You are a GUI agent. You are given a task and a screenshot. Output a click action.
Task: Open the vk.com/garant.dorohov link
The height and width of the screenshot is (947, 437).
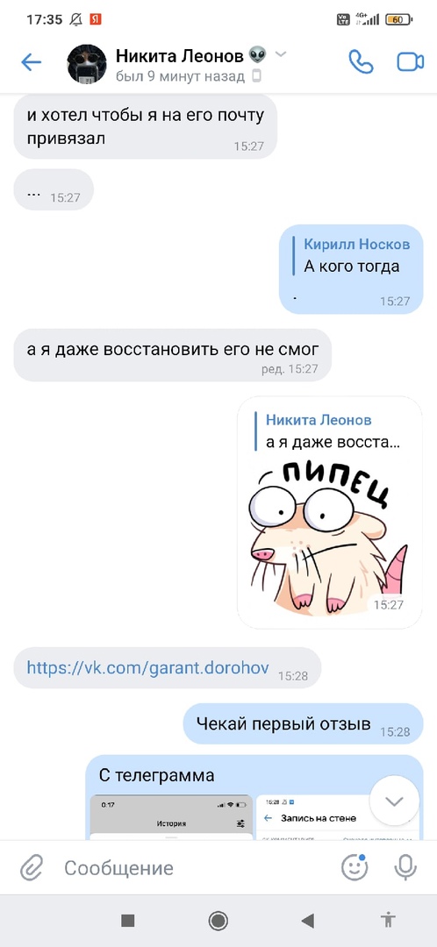pyautogui.click(x=148, y=667)
